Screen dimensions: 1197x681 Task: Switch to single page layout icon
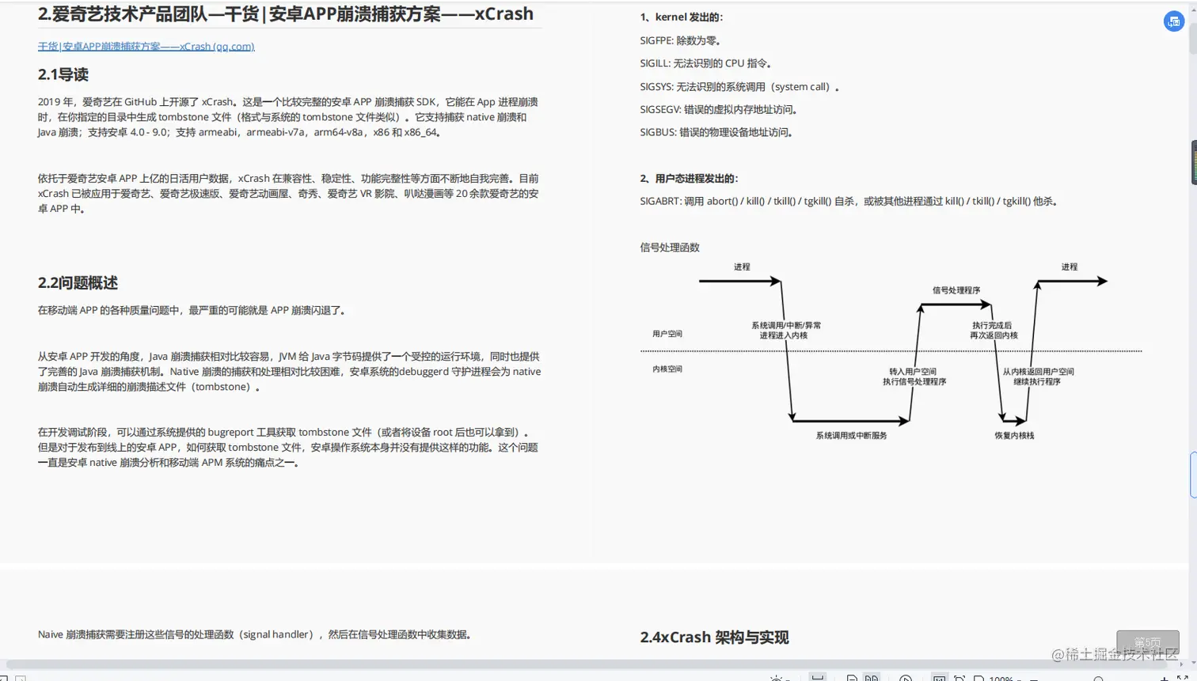click(851, 678)
